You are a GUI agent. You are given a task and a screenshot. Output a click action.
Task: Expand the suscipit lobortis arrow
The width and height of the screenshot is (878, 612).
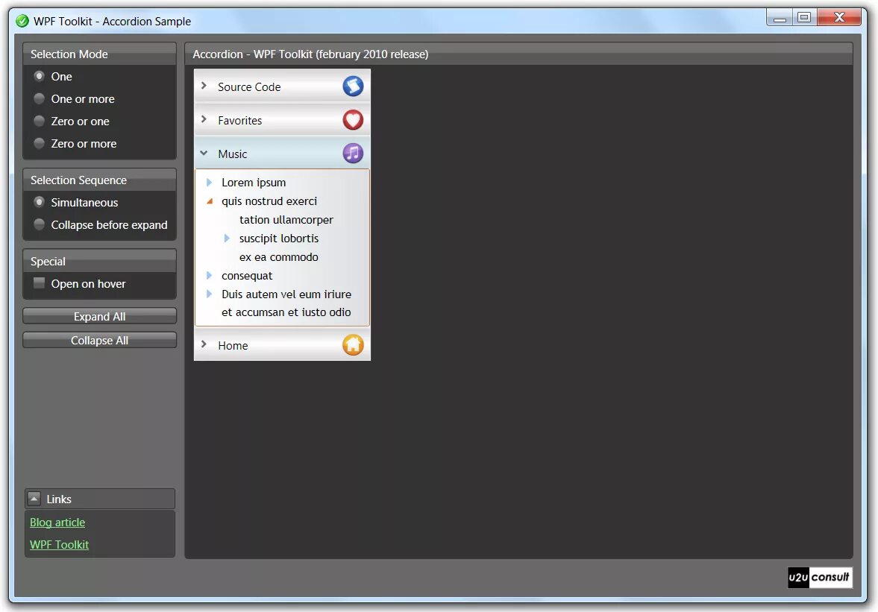[227, 239]
